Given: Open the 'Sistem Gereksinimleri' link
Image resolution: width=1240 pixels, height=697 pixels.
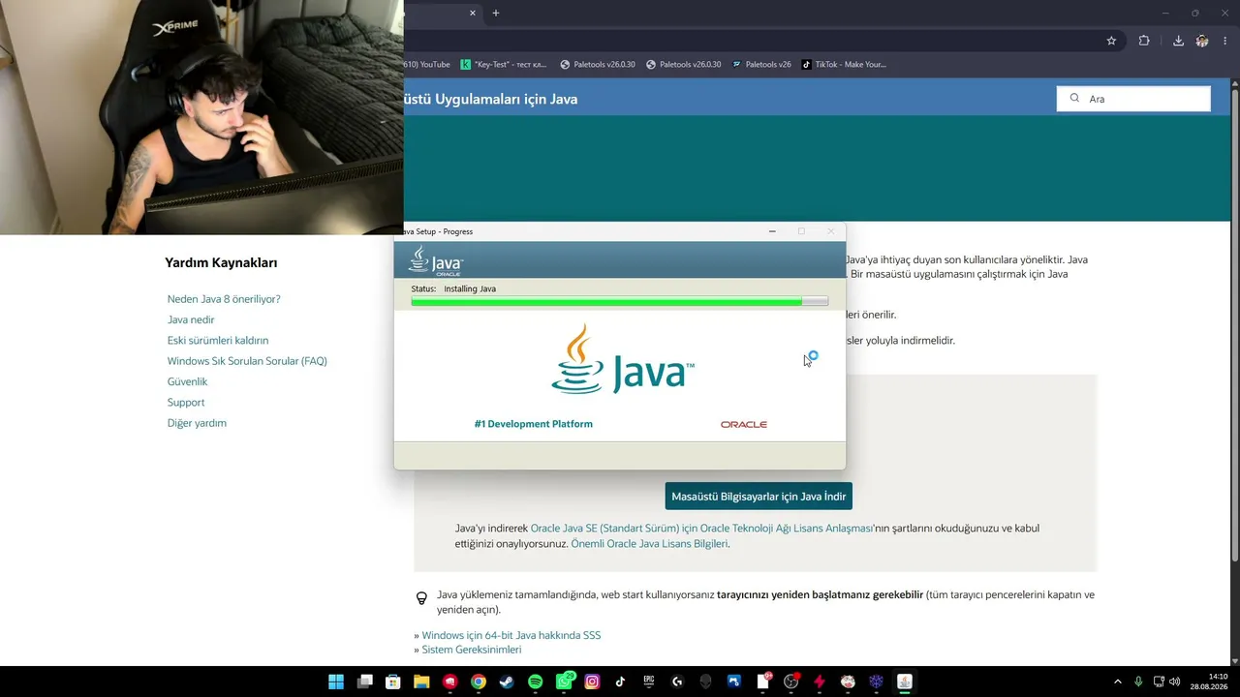Looking at the screenshot, I should pos(472,650).
